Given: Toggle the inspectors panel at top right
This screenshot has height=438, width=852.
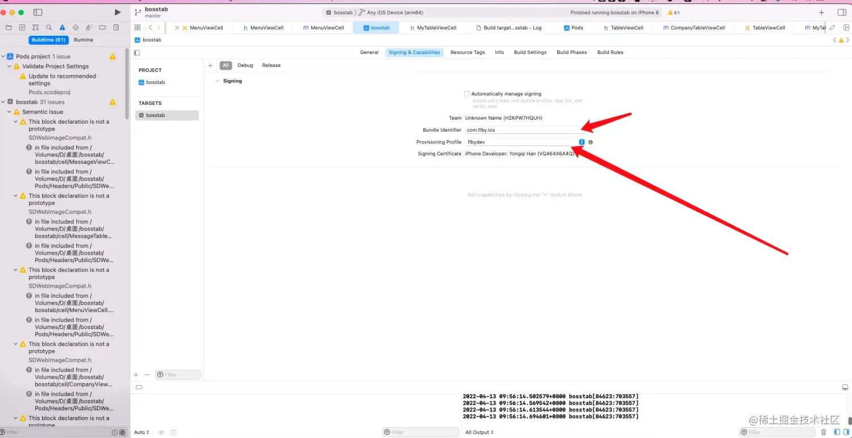Looking at the screenshot, I should (x=842, y=12).
